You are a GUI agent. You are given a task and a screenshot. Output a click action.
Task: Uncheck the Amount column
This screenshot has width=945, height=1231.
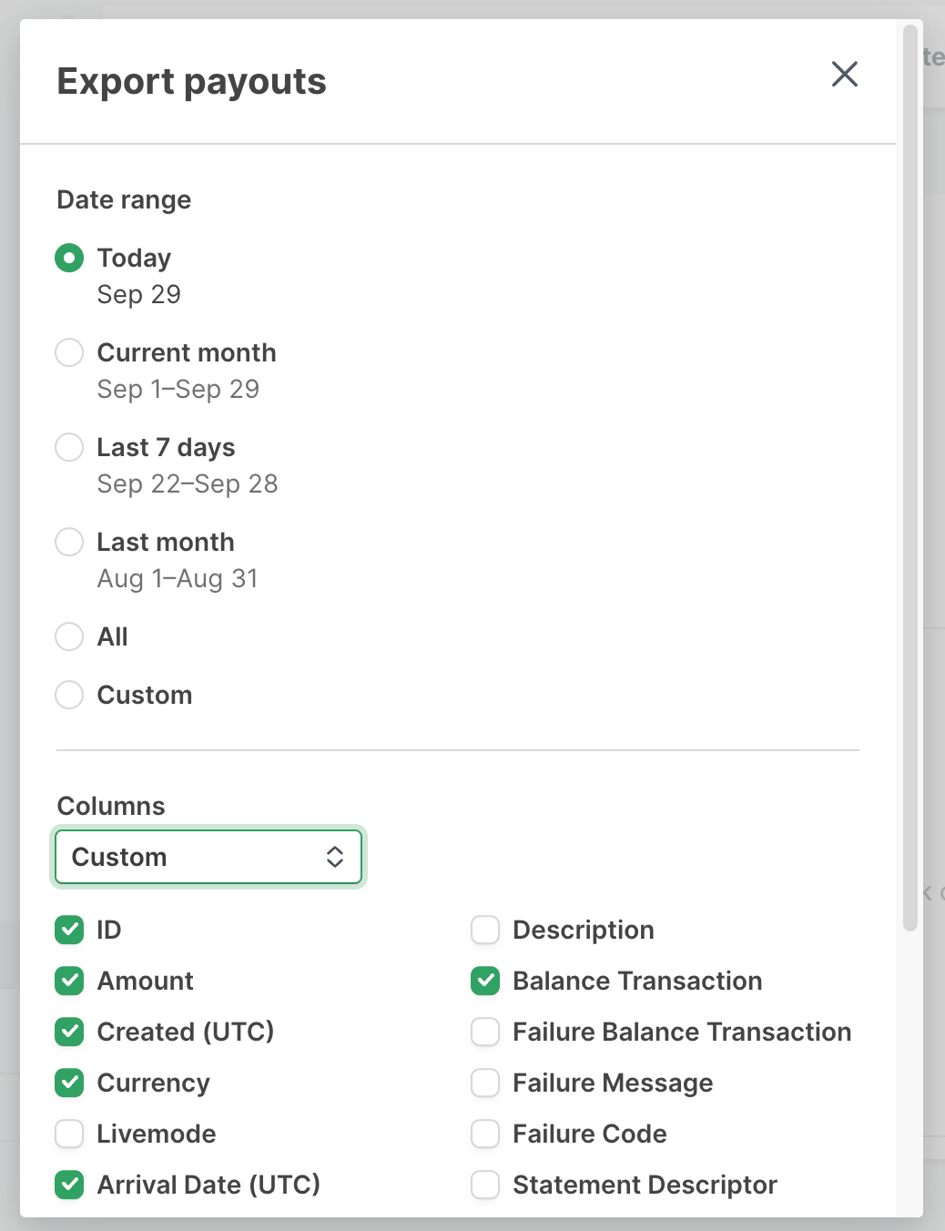point(69,981)
